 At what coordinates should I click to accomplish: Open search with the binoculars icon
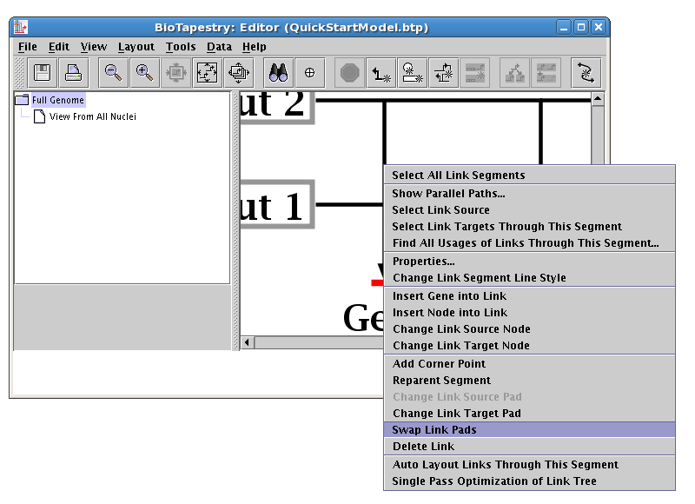click(x=278, y=73)
